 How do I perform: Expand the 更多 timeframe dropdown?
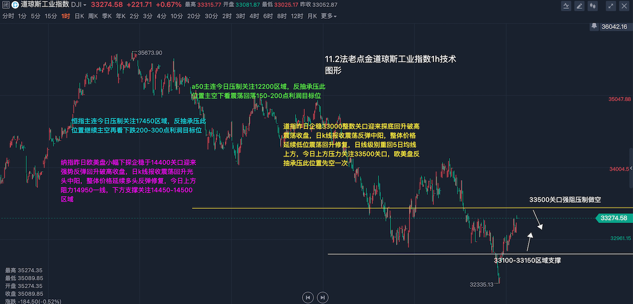point(328,16)
